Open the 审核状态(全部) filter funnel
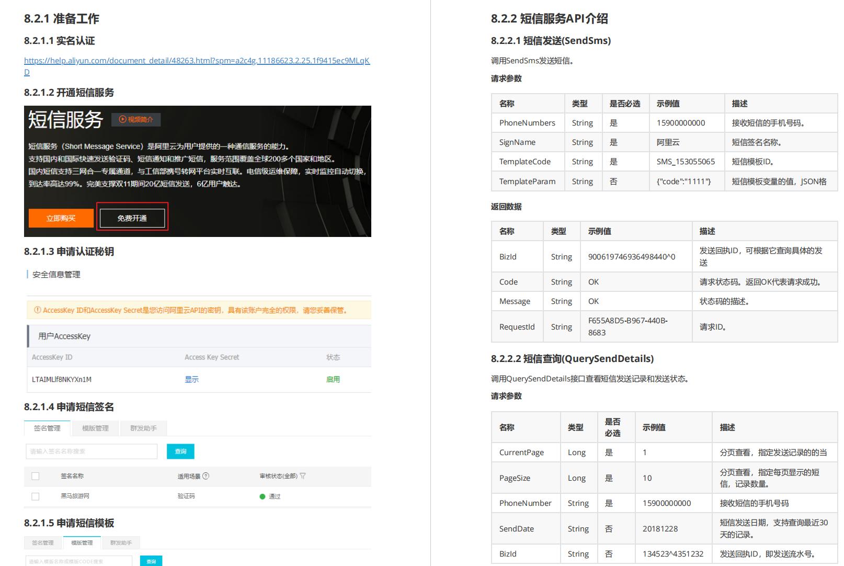The height and width of the screenshot is (566, 844). point(303,476)
